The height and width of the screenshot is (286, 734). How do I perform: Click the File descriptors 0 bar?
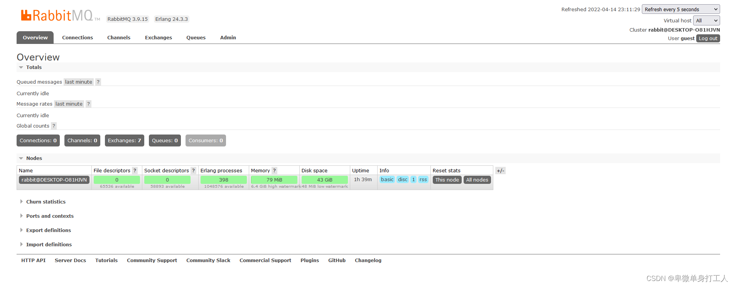click(x=117, y=180)
